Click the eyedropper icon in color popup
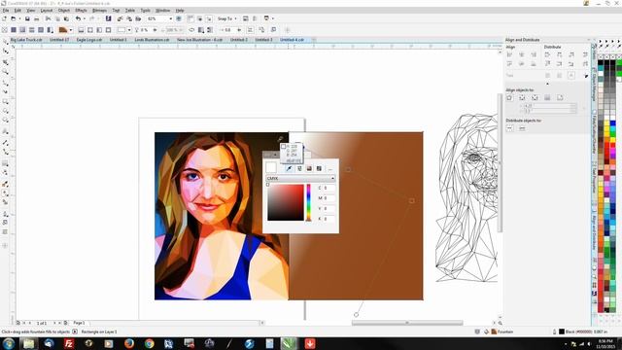 click(290, 168)
